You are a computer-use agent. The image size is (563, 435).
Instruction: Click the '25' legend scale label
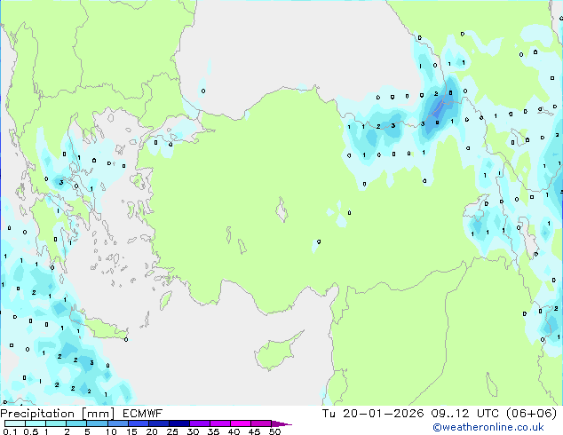(172, 431)
